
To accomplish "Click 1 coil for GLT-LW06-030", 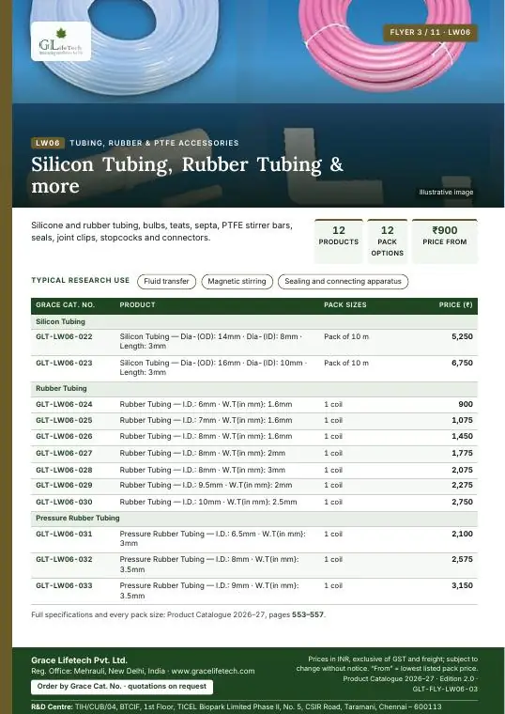I will [333, 503].
